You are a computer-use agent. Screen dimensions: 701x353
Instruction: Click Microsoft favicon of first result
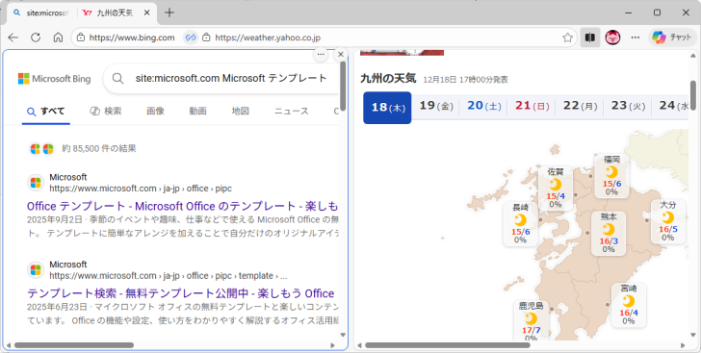(36, 183)
